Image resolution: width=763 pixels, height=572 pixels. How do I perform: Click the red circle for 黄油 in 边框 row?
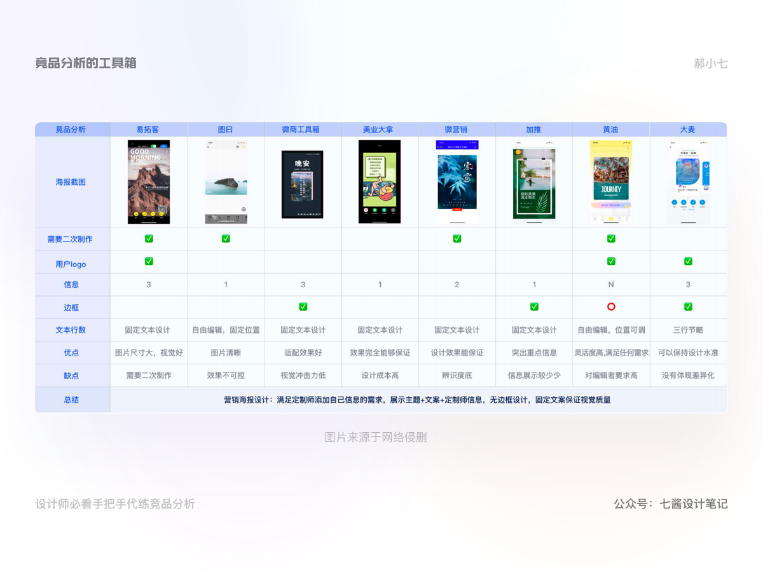pos(611,307)
